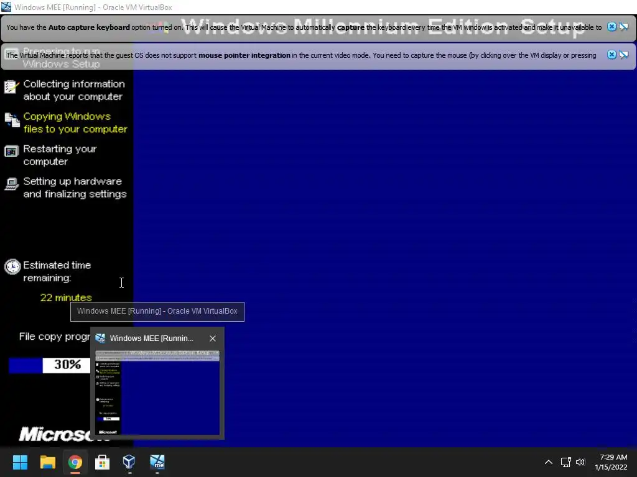Click the 'Windows MEE [Runnin...' preview title
The image size is (637, 477).
152,338
